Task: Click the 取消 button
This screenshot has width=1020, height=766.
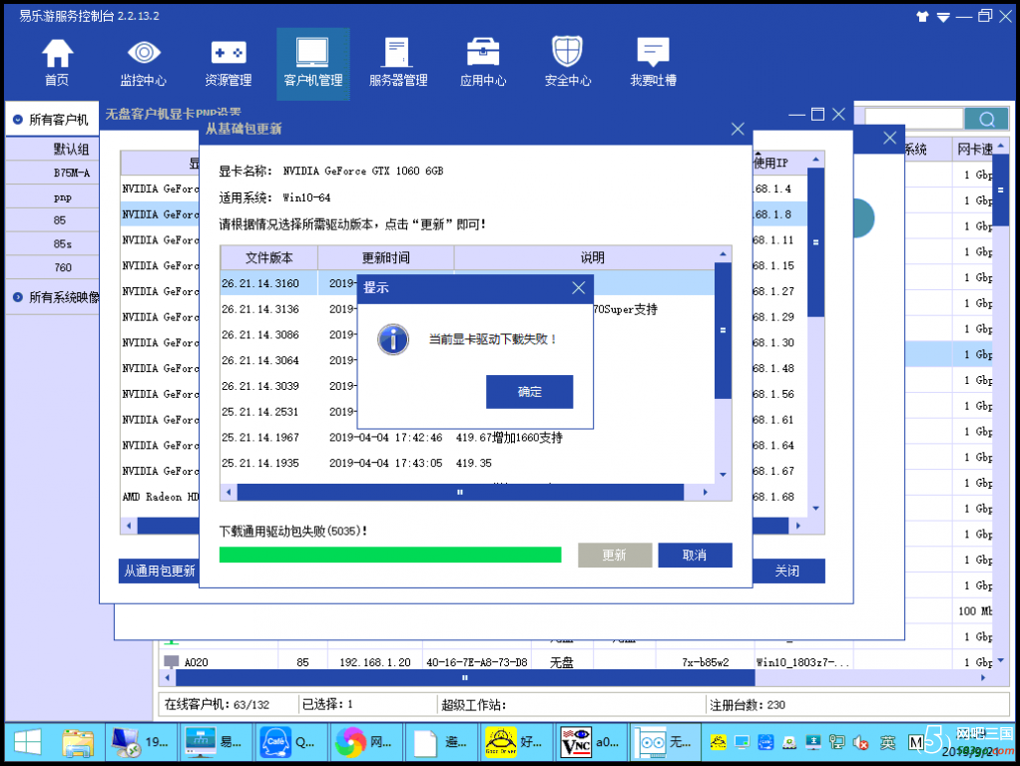Action: 695,555
